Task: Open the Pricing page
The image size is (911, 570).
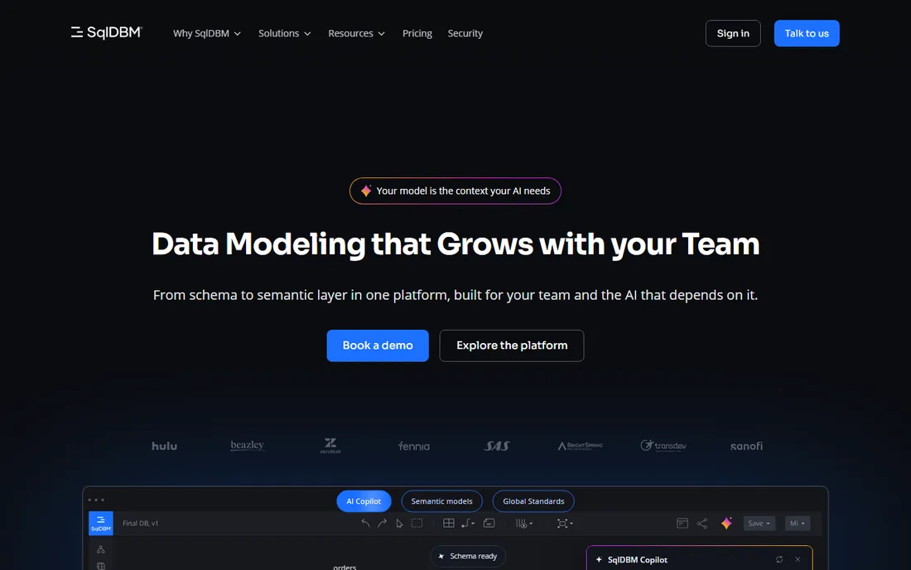Action: (417, 33)
